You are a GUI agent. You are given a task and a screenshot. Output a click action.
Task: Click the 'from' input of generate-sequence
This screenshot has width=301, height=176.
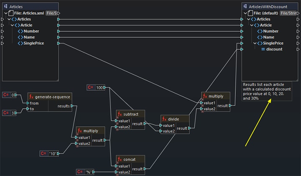pos(28,103)
